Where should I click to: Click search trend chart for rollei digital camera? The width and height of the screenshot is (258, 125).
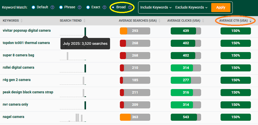(x=73, y=68)
